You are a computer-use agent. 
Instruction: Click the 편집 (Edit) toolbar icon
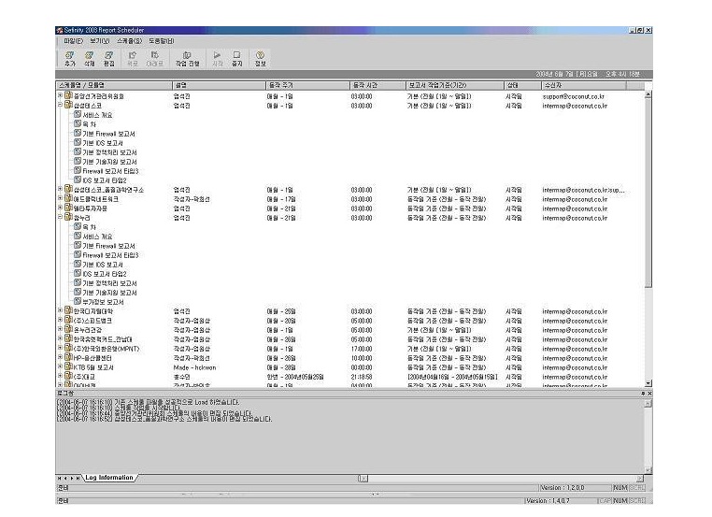[109, 55]
